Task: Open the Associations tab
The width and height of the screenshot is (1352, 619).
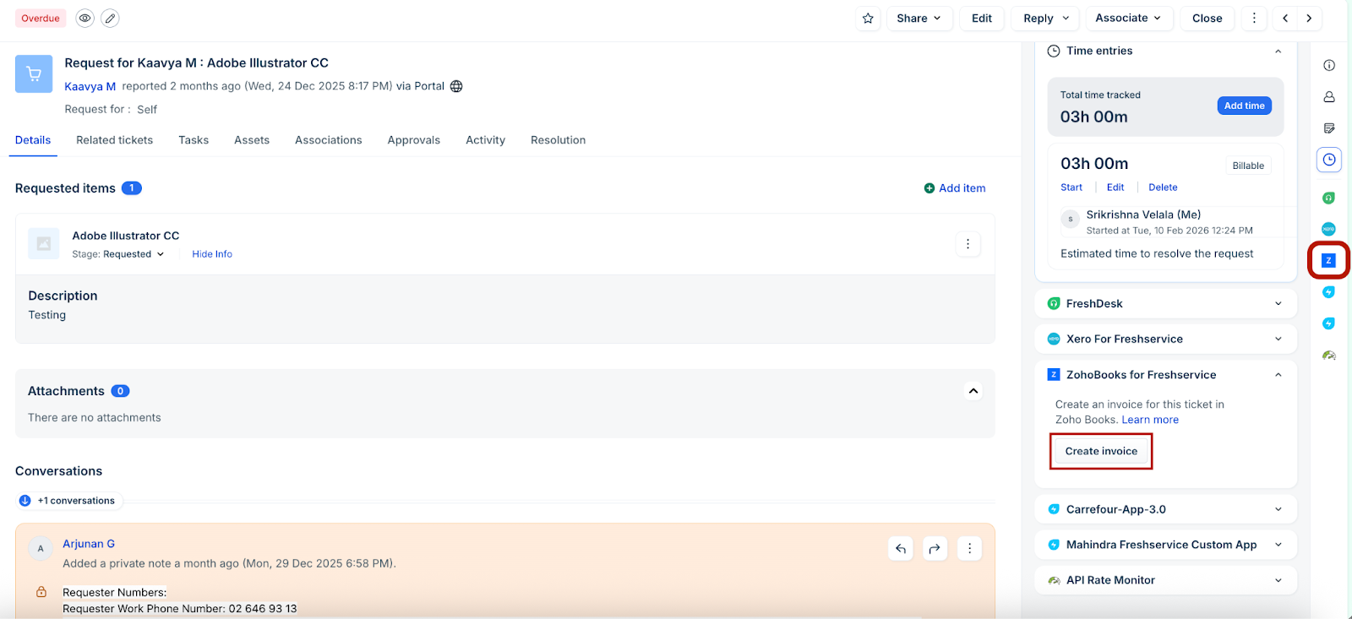Action: (329, 140)
